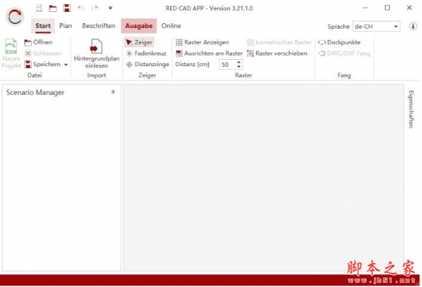Image resolution: width=422 pixels, height=287 pixels.
Task: Click the undo arrow in title bar
Action: click(81, 8)
